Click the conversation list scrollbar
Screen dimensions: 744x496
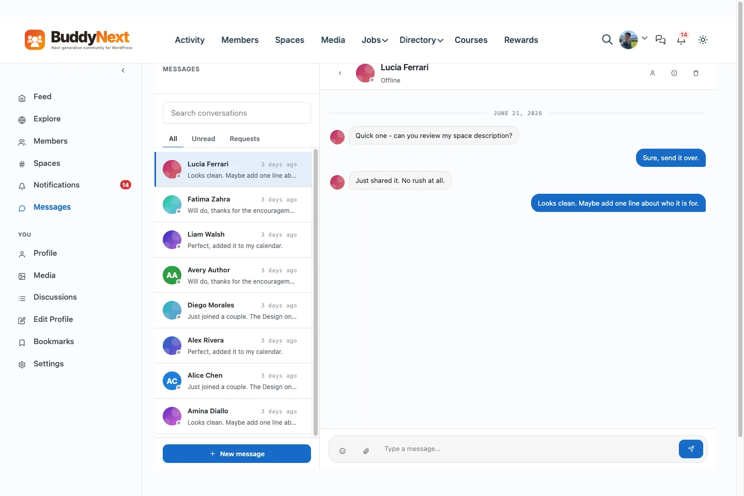315,292
